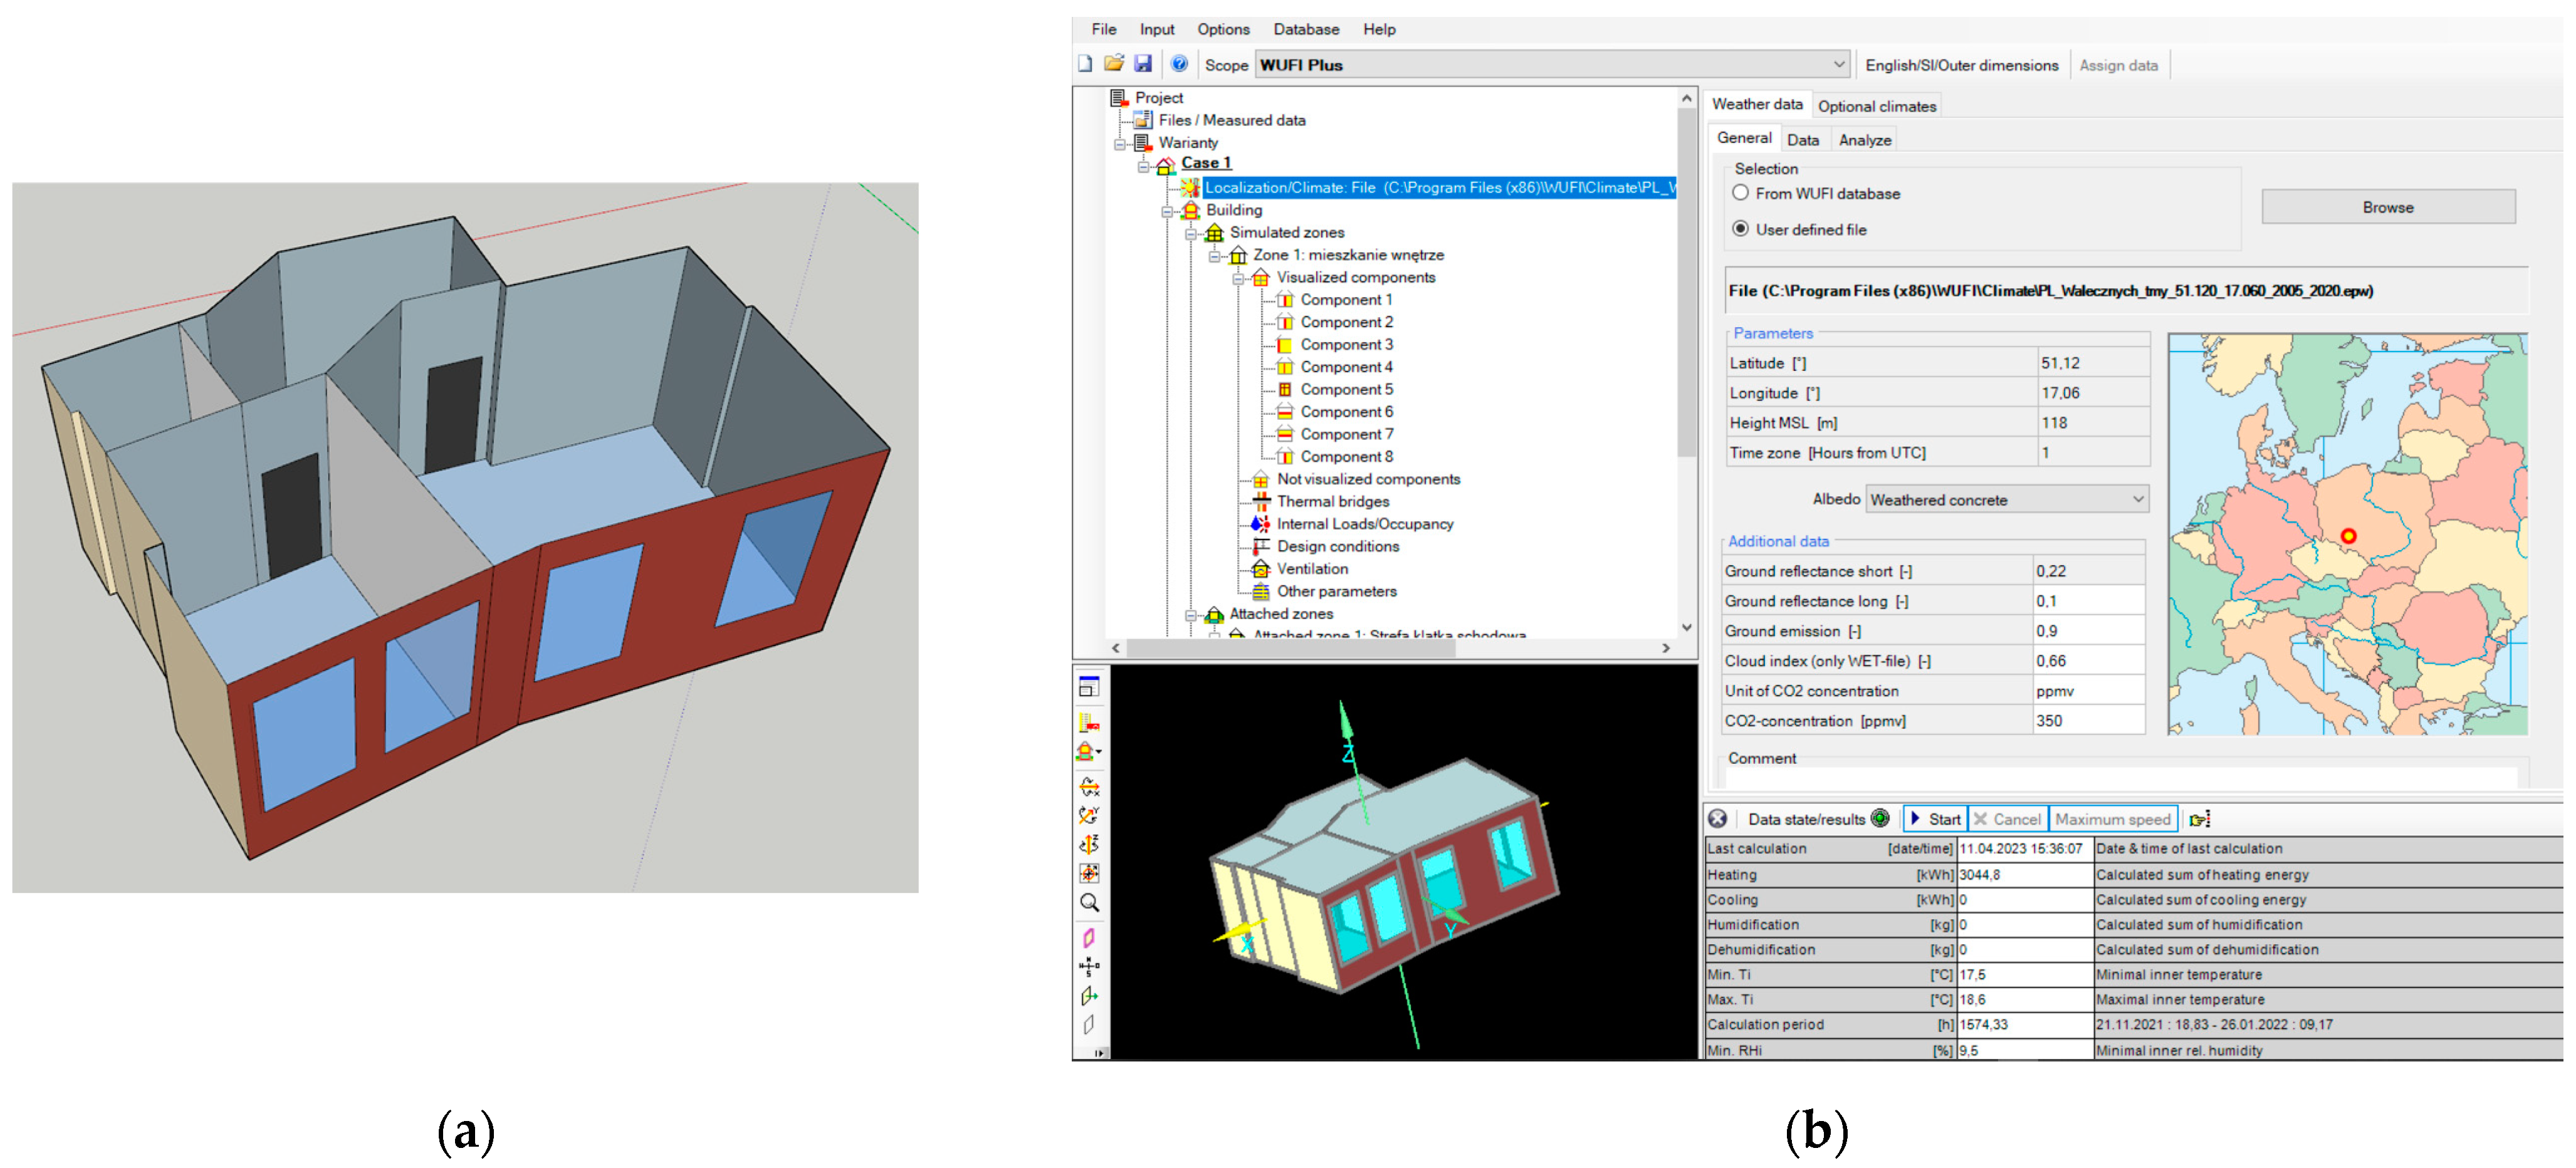Click the magnifier zoom tool icon
Screen dimensions: 2576x1168
point(1089,903)
